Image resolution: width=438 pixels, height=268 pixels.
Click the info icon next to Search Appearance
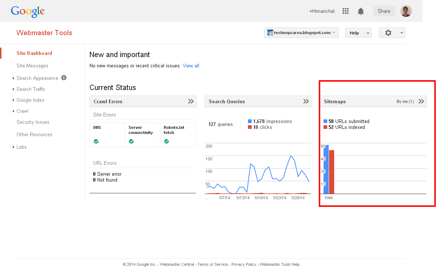64,78
